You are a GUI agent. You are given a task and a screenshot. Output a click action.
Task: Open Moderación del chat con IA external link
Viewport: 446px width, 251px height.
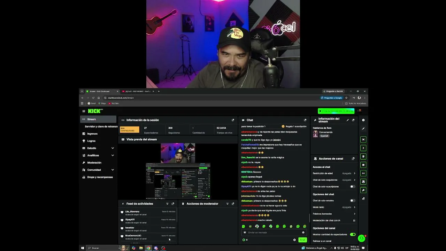[x=354, y=220]
